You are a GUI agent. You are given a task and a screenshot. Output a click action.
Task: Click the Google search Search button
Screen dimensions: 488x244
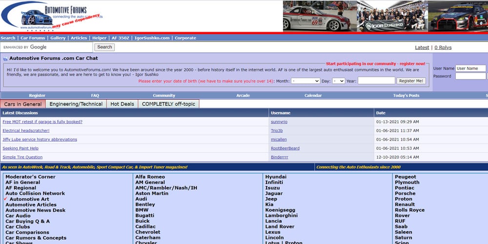click(104, 47)
